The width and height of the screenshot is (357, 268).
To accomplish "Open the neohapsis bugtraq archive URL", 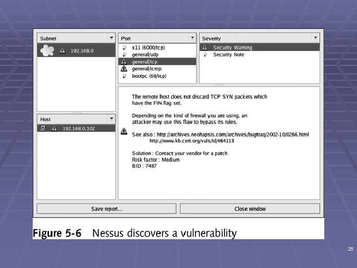I will (x=233, y=134).
